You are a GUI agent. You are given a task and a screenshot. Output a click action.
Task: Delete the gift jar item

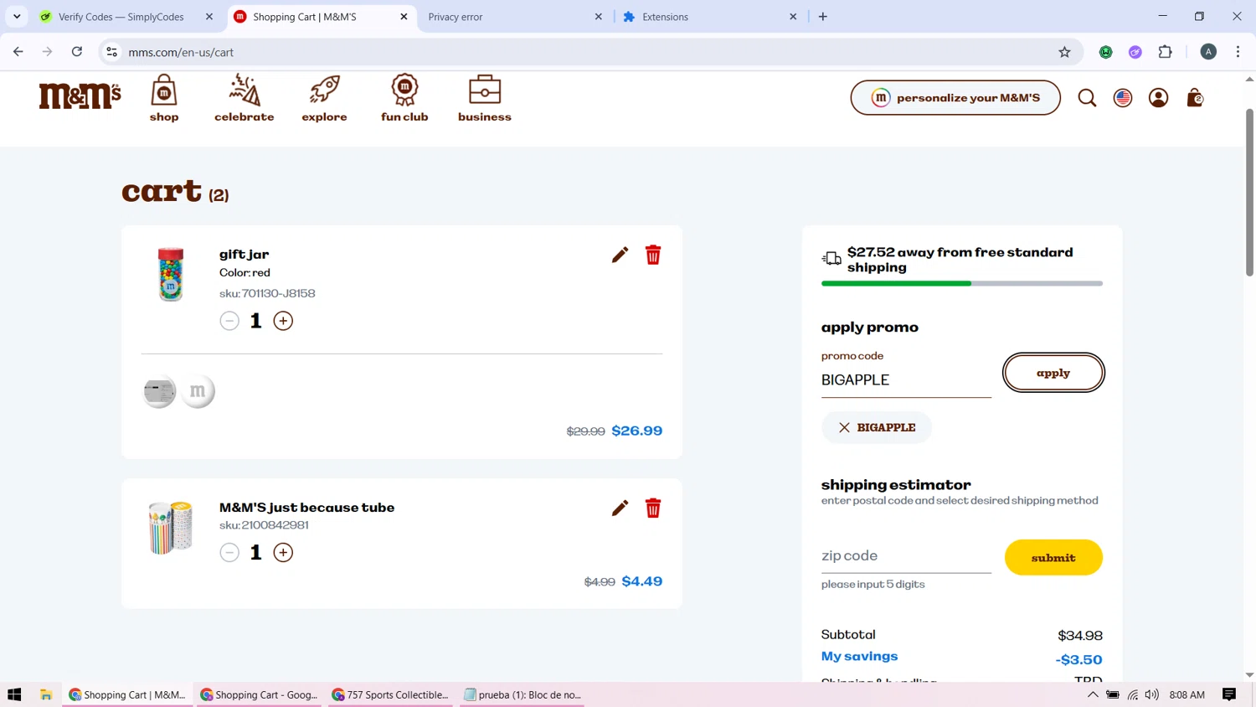[x=653, y=255]
